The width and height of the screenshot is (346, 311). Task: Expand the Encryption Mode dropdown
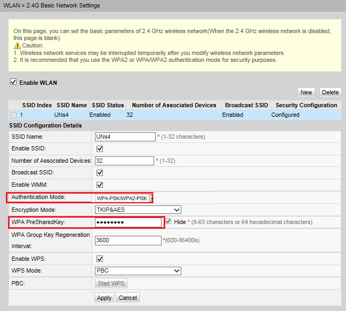tap(138, 210)
